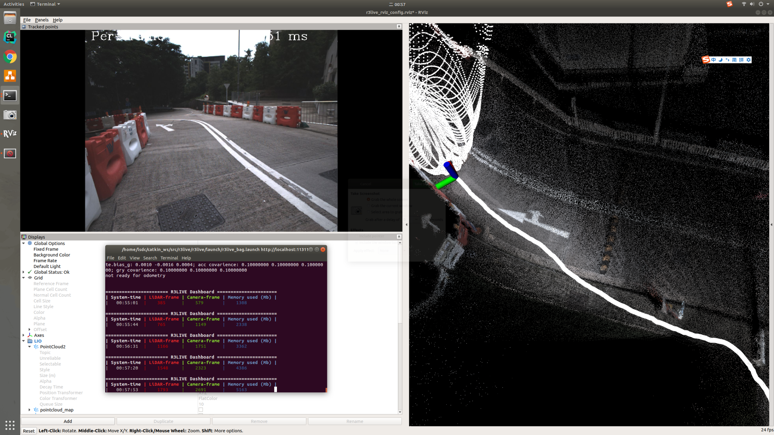Launch Google Chrome from the dock

[10, 57]
